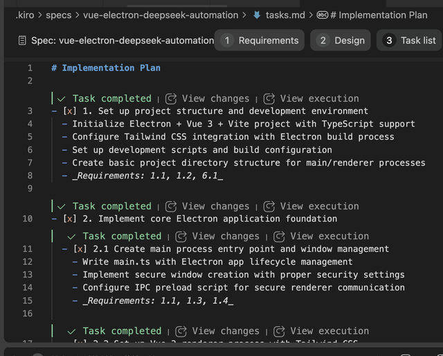Open the Requirements step tab
Image resolution: width=443 pixels, height=356 pixels.
260,40
